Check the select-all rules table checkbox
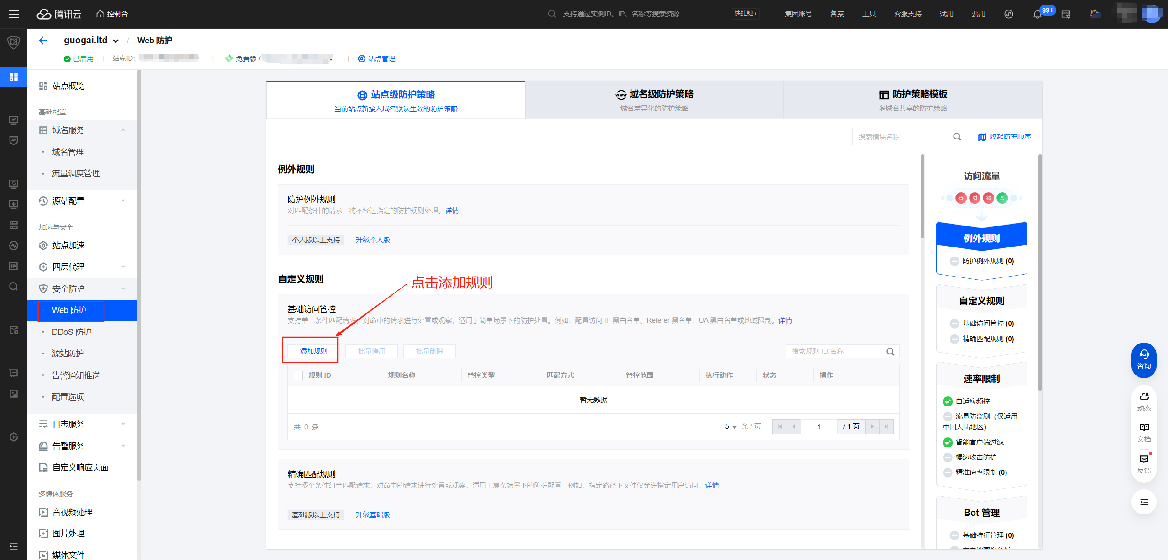1168x560 pixels. [298, 375]
